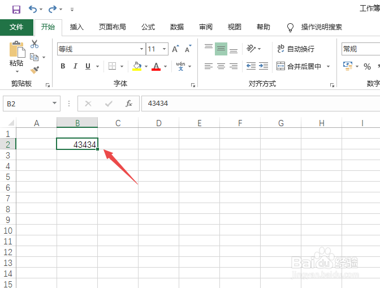Image resolution: width=380 pixels, height=288 pixels.
Task: Switch to the 审阅 (Review) tab
Action: point(205,27)
